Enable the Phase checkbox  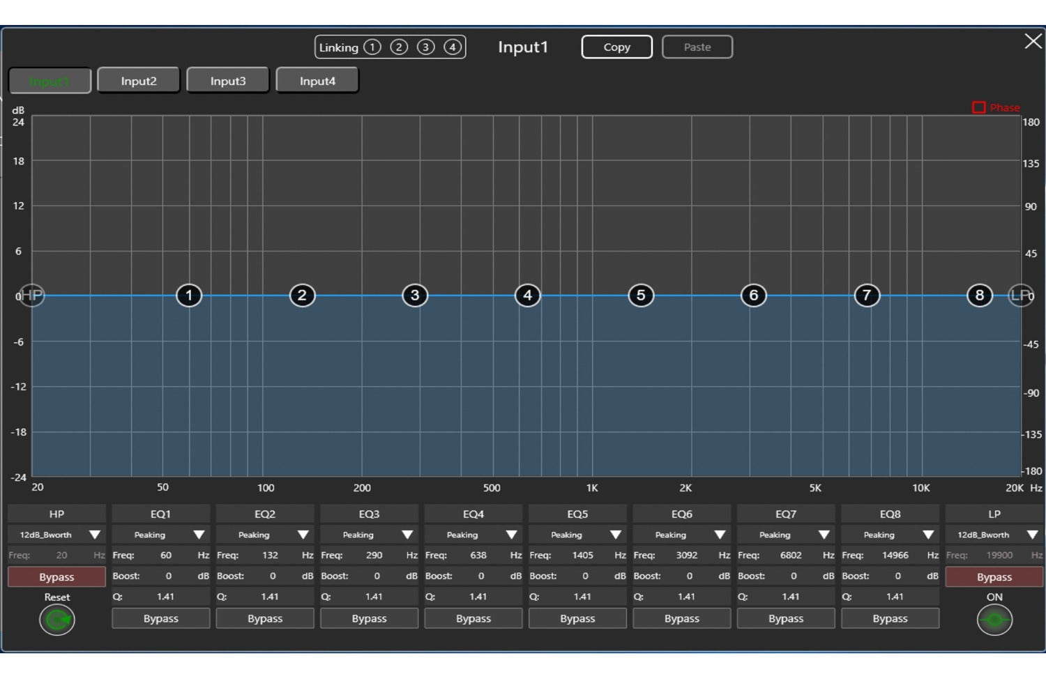(979, 107)
